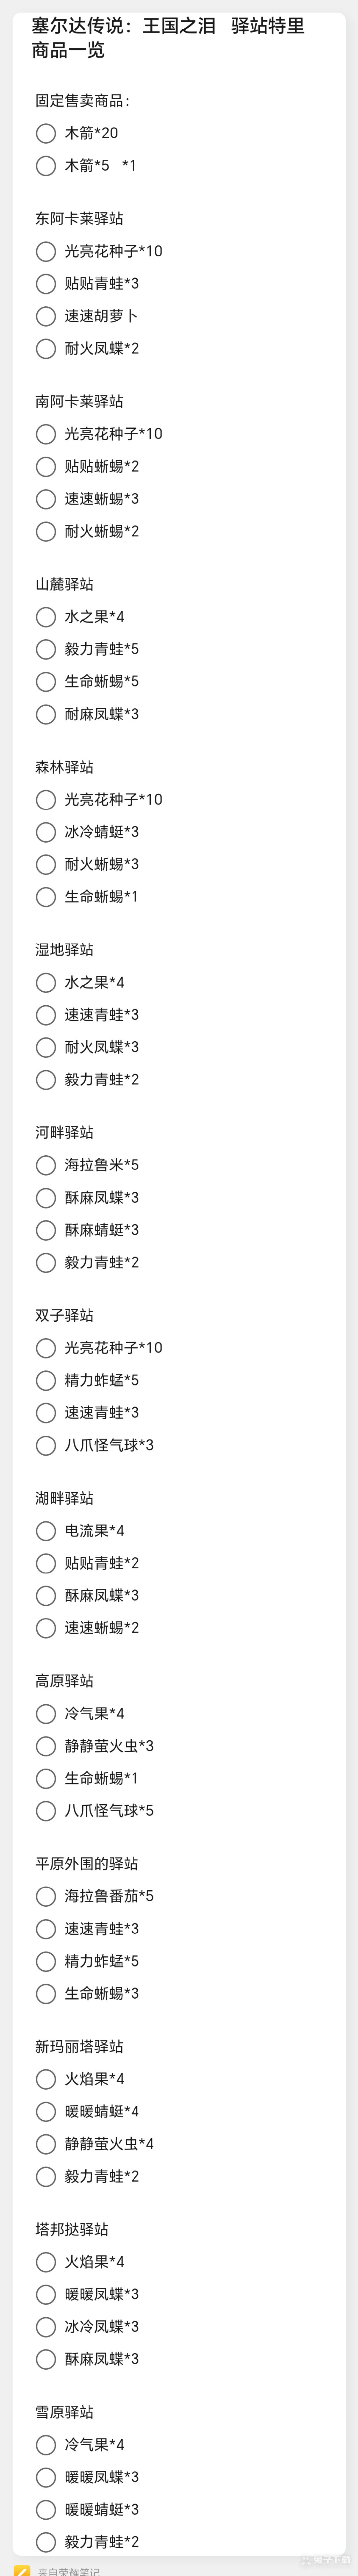Screen dimensions: 358x2576
Task: Check 八爪怪气球*3 under 双子驿站
Action: tap(45, 1445)
